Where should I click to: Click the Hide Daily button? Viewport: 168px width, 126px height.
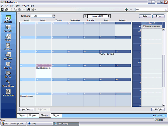158,109
